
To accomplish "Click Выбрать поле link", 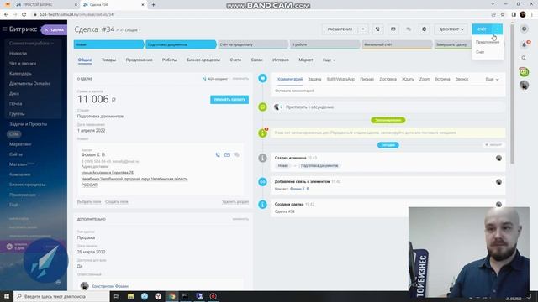I will [x=89, y=201].
